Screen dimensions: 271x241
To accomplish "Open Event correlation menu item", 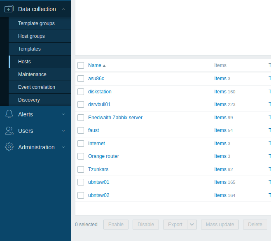I will 40,87.
